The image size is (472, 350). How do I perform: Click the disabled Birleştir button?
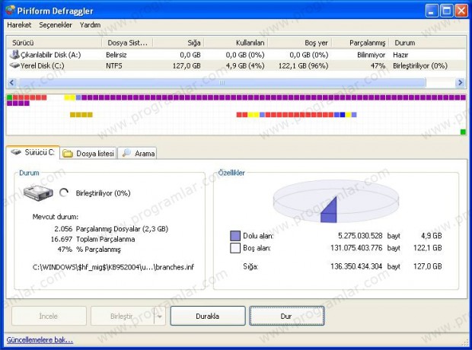(123, 316)
